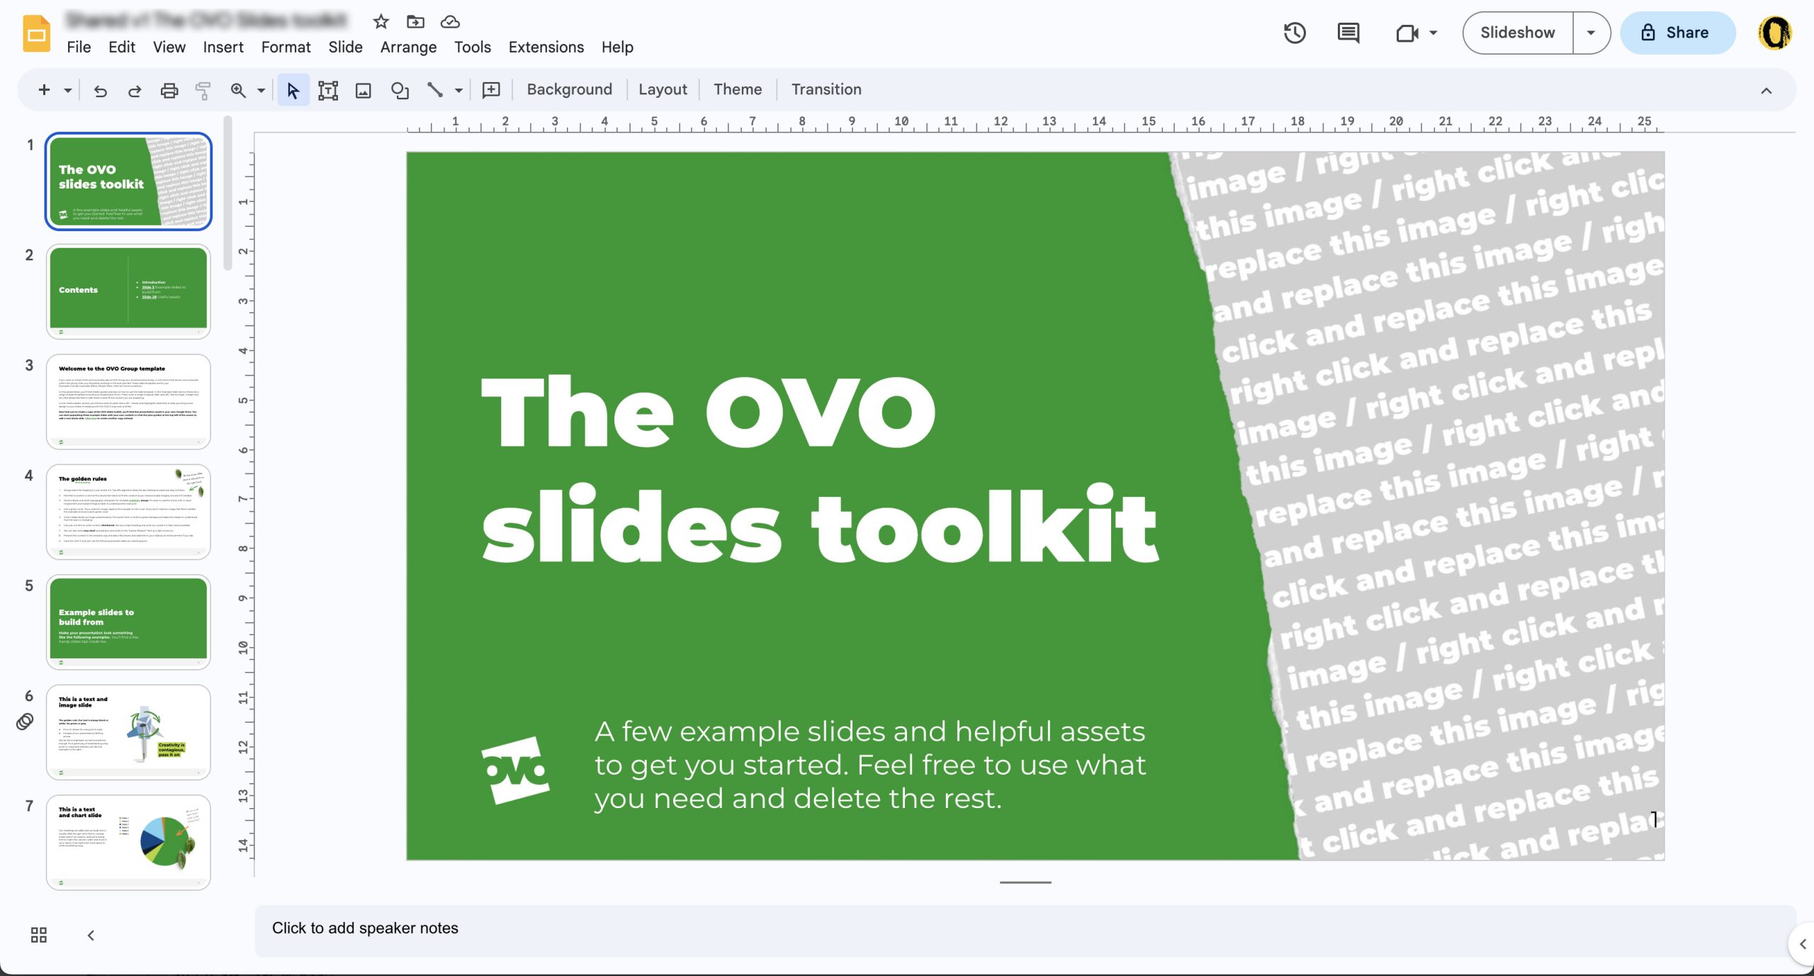Open the File menu
Viewport: 1814px width, 976px height.
(x=79, y=47)
